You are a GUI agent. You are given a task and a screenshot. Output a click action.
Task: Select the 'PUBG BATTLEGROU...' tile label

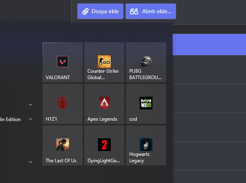tap(145, 74)
